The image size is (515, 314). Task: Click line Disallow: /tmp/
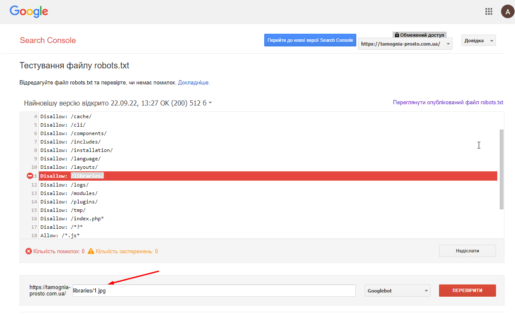[x=63, y=210]
